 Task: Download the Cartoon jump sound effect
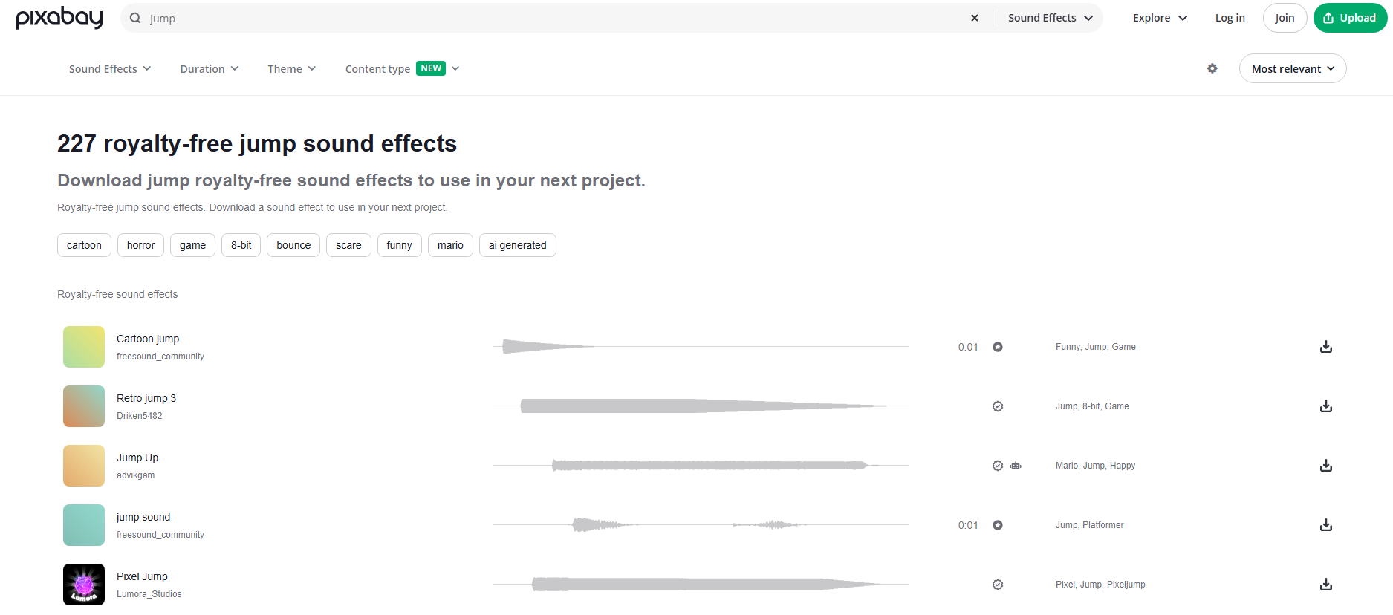1325,347
